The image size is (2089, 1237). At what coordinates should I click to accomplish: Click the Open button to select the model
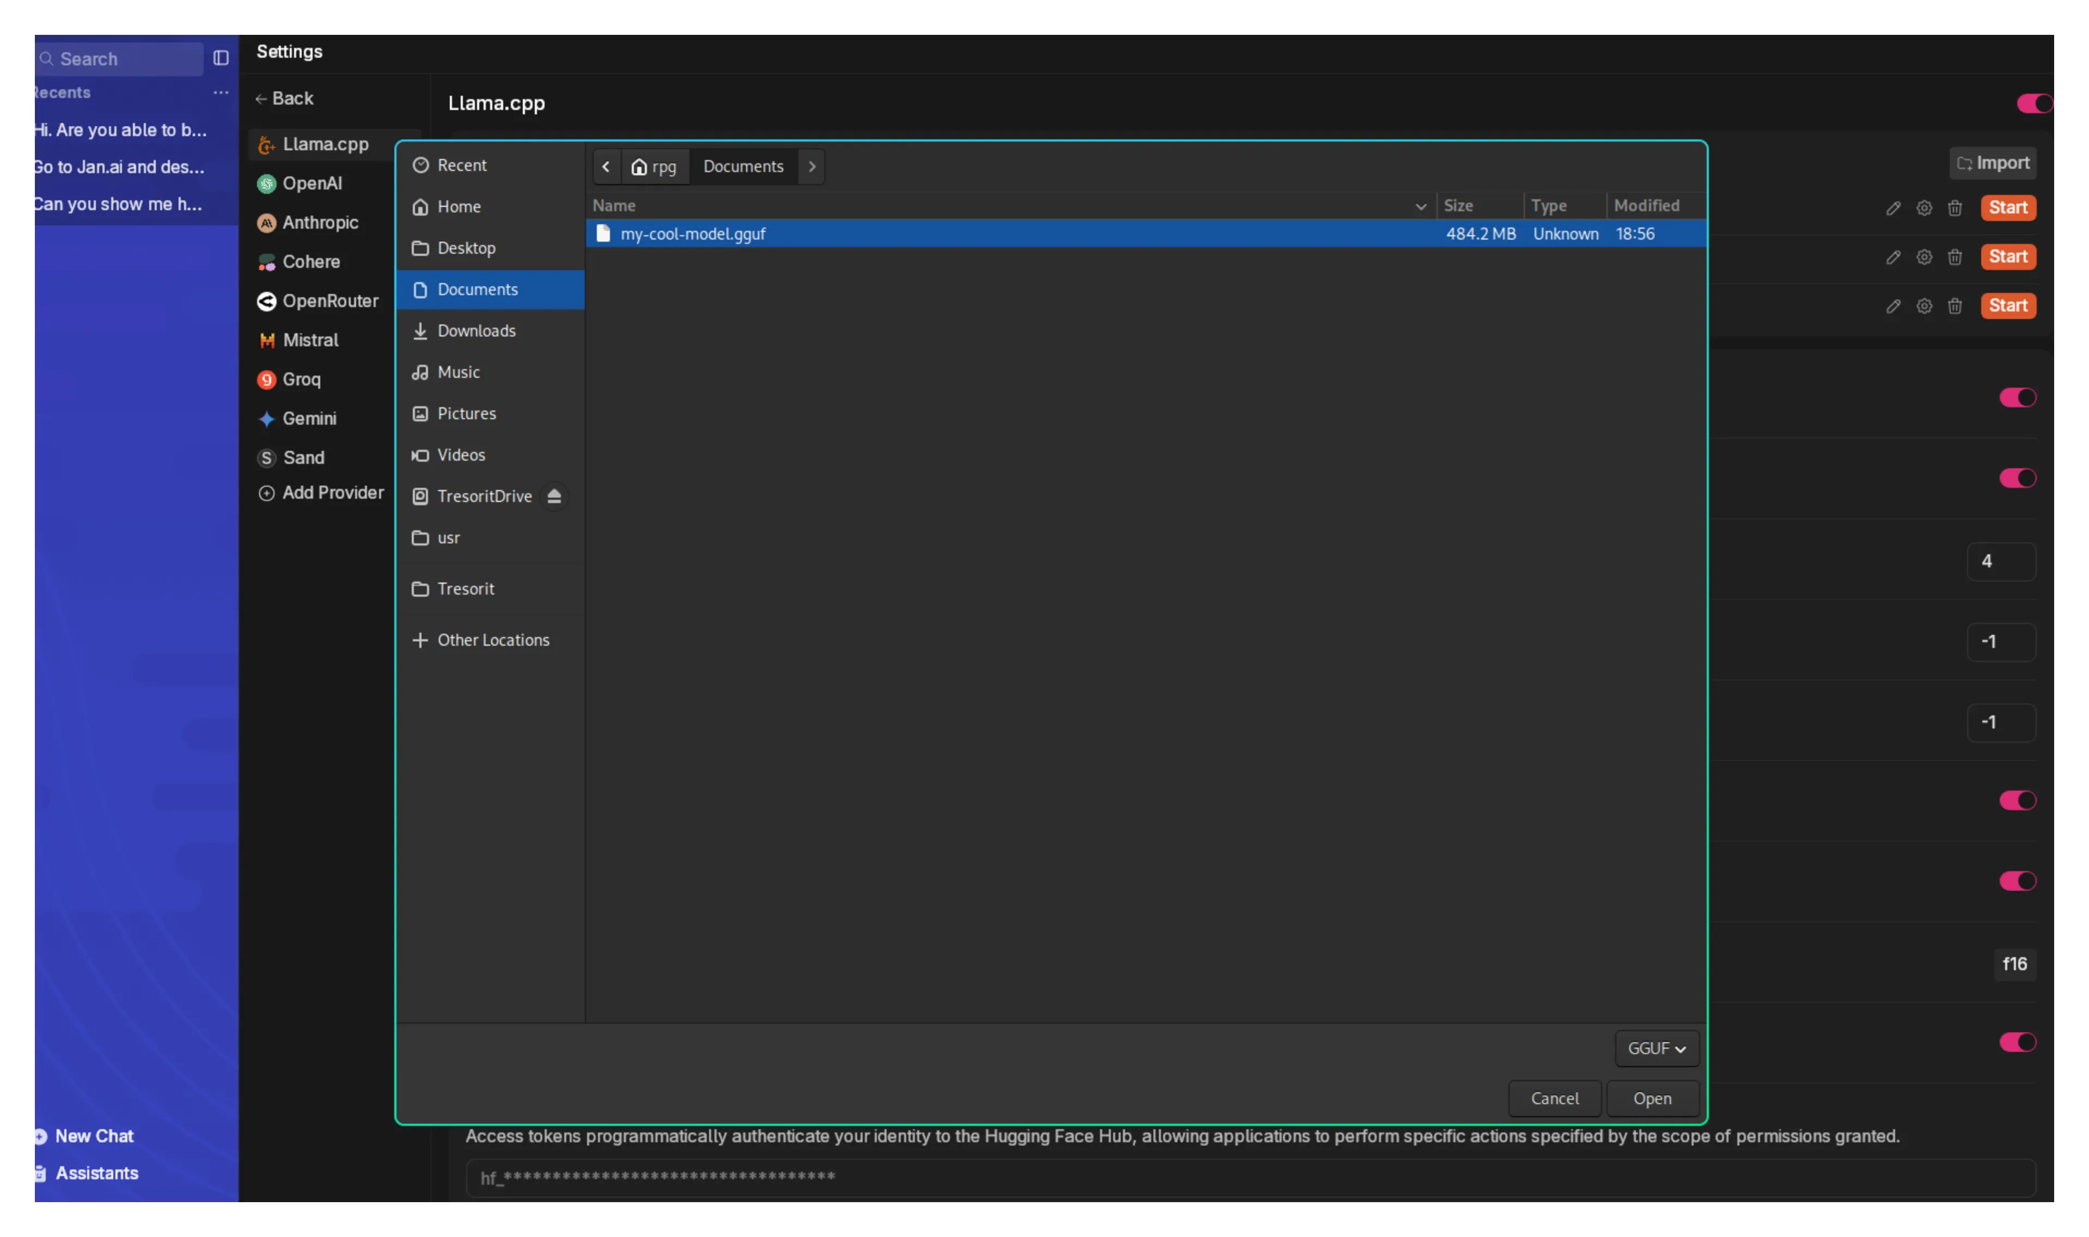click(x=1652, y=1098)
